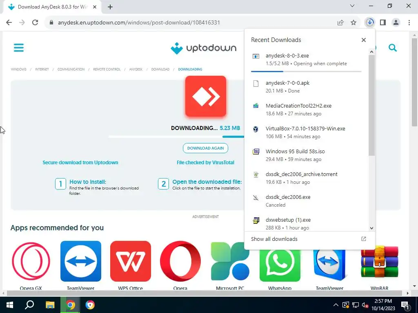Viewport: 418px width, 313px height.
Task: Open the Chrome profile avatar
Action: pos(396,22)
